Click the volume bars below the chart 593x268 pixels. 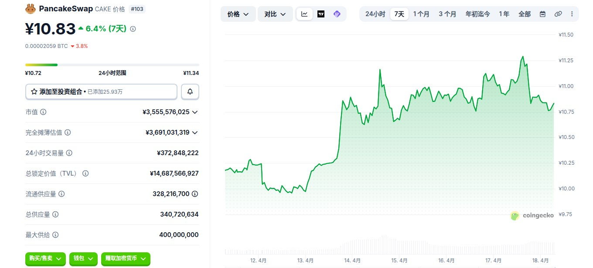tap(389, 245)
